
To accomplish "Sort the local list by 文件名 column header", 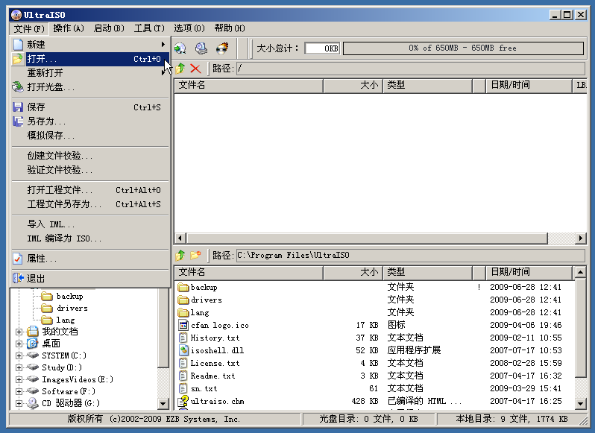I will coord(249,272).
